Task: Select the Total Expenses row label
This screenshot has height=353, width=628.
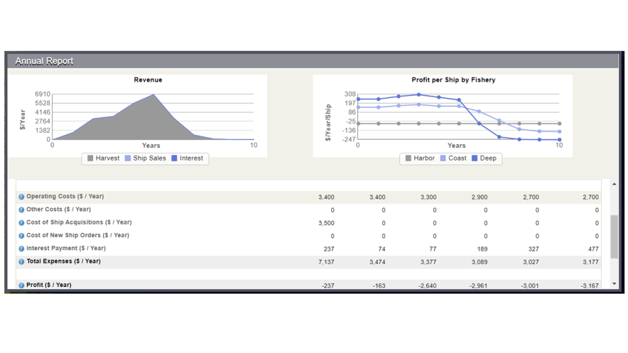Action: (x=63, y=262)
